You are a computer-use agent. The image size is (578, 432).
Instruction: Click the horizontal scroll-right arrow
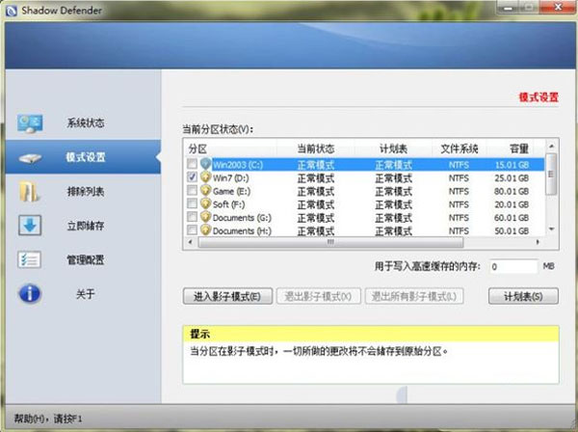point(538,242)
